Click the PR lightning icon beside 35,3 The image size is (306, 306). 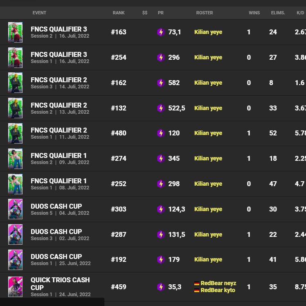point(161,287)
